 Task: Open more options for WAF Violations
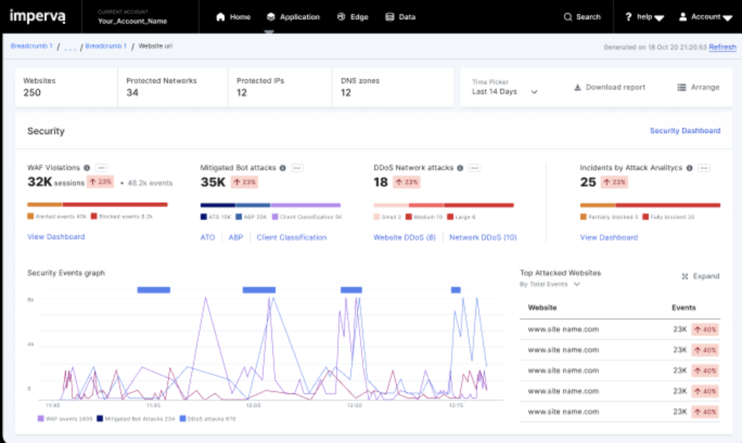(x=101, y=168)
